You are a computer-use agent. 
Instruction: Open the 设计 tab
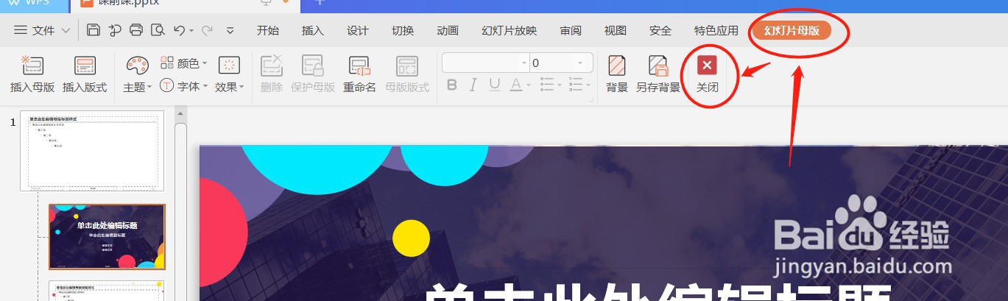[x=358, y=30]
